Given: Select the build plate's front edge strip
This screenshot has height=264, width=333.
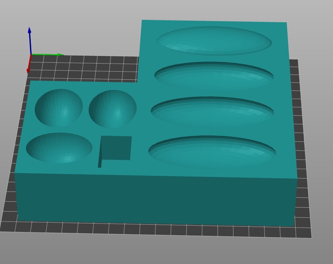Looking at the screenshot, I should point(154,230).
